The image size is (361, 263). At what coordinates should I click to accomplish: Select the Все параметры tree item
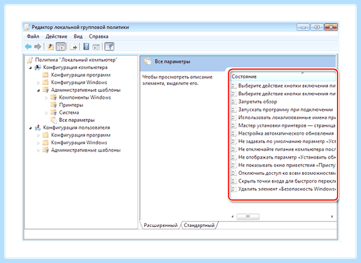[76, 120]
